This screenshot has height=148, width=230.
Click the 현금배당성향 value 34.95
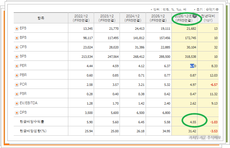[x=166, y=131]
